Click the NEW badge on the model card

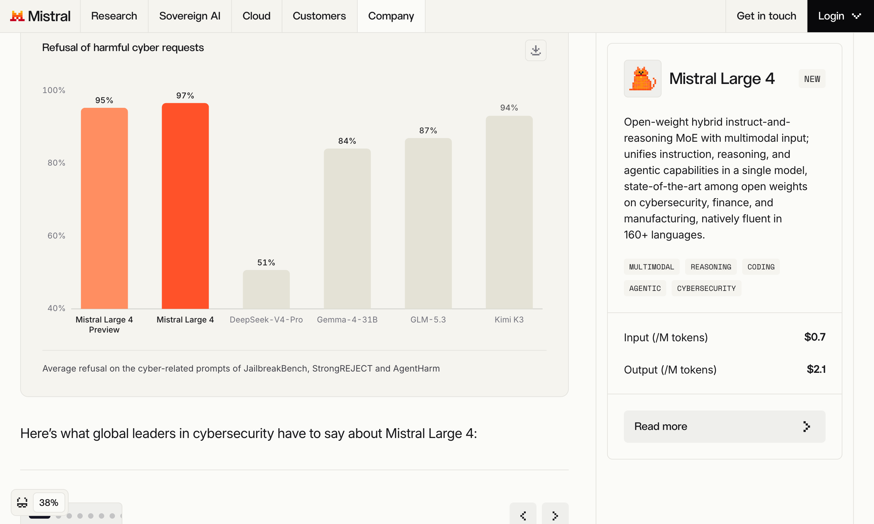coord(812,79)
